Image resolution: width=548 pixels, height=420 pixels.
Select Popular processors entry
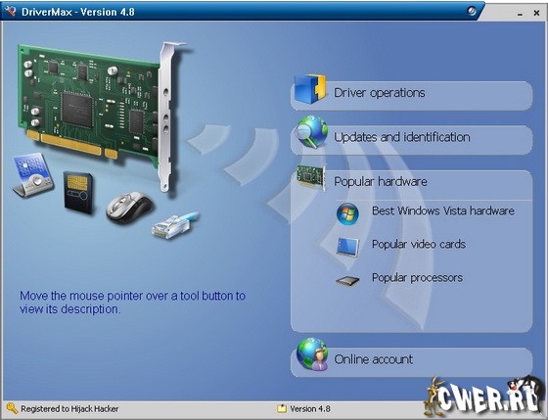coord(417,278)
